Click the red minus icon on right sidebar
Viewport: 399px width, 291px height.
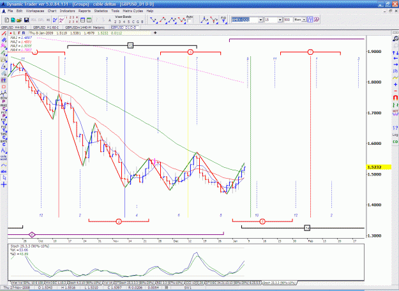(395, 91)
